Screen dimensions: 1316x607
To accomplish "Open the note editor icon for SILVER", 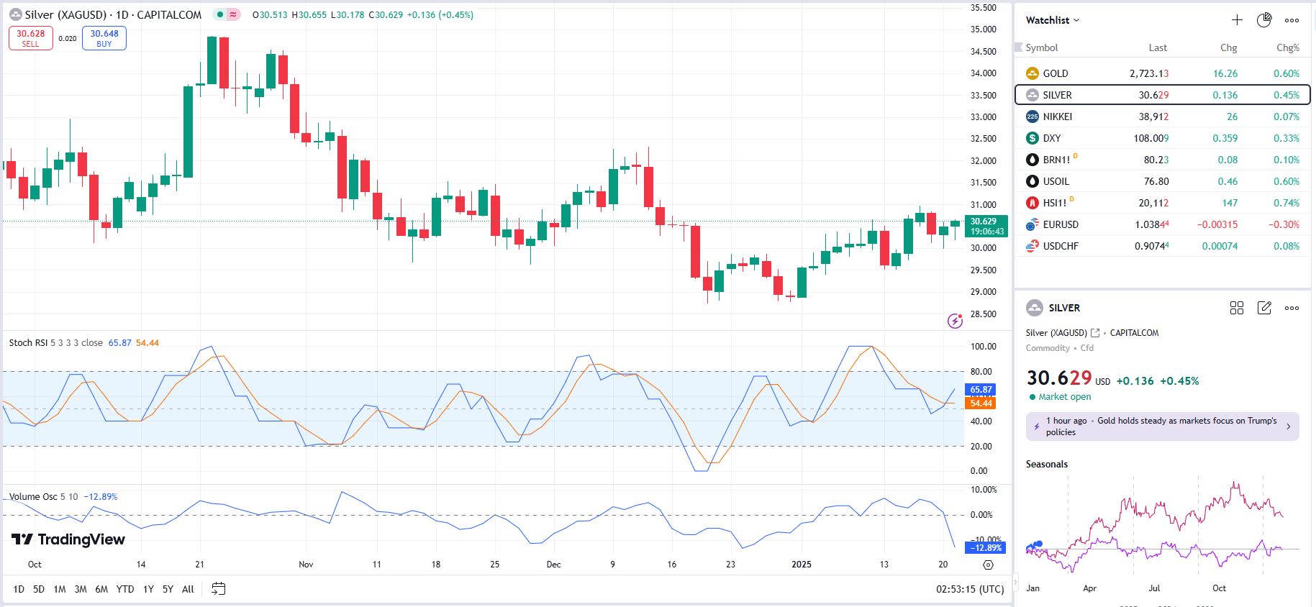I will 1264,308.
